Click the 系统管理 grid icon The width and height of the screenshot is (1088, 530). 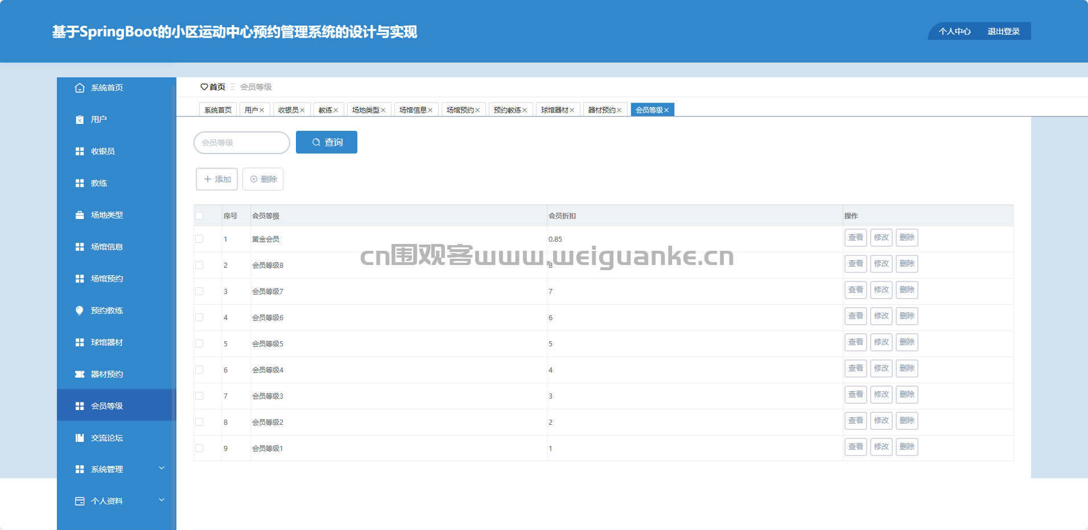(x=80, y=469)
